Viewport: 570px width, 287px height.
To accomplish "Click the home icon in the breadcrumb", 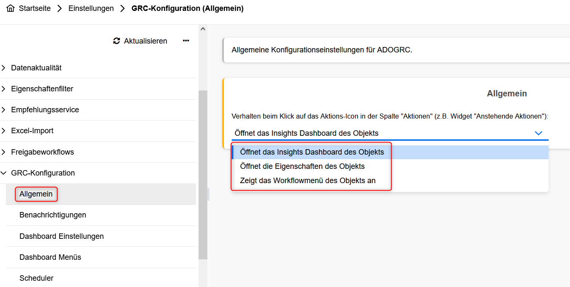I will coord(10,8).
